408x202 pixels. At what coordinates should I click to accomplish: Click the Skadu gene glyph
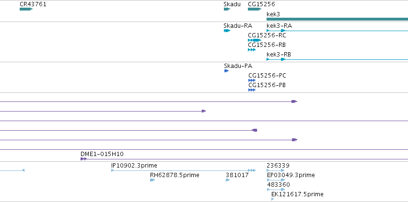pos(227,9)
